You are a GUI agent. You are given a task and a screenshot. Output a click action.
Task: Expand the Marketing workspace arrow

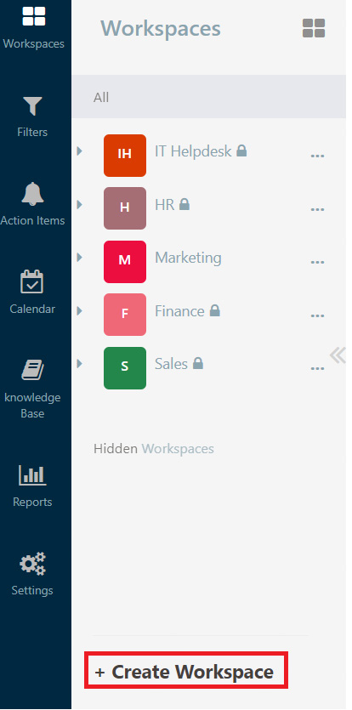(x=80, y=258)
